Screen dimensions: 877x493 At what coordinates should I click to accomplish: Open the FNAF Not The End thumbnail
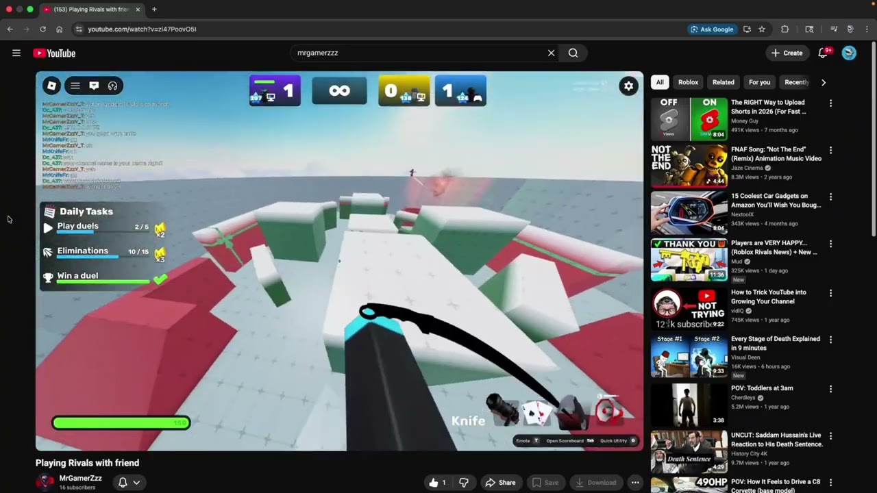689,166
